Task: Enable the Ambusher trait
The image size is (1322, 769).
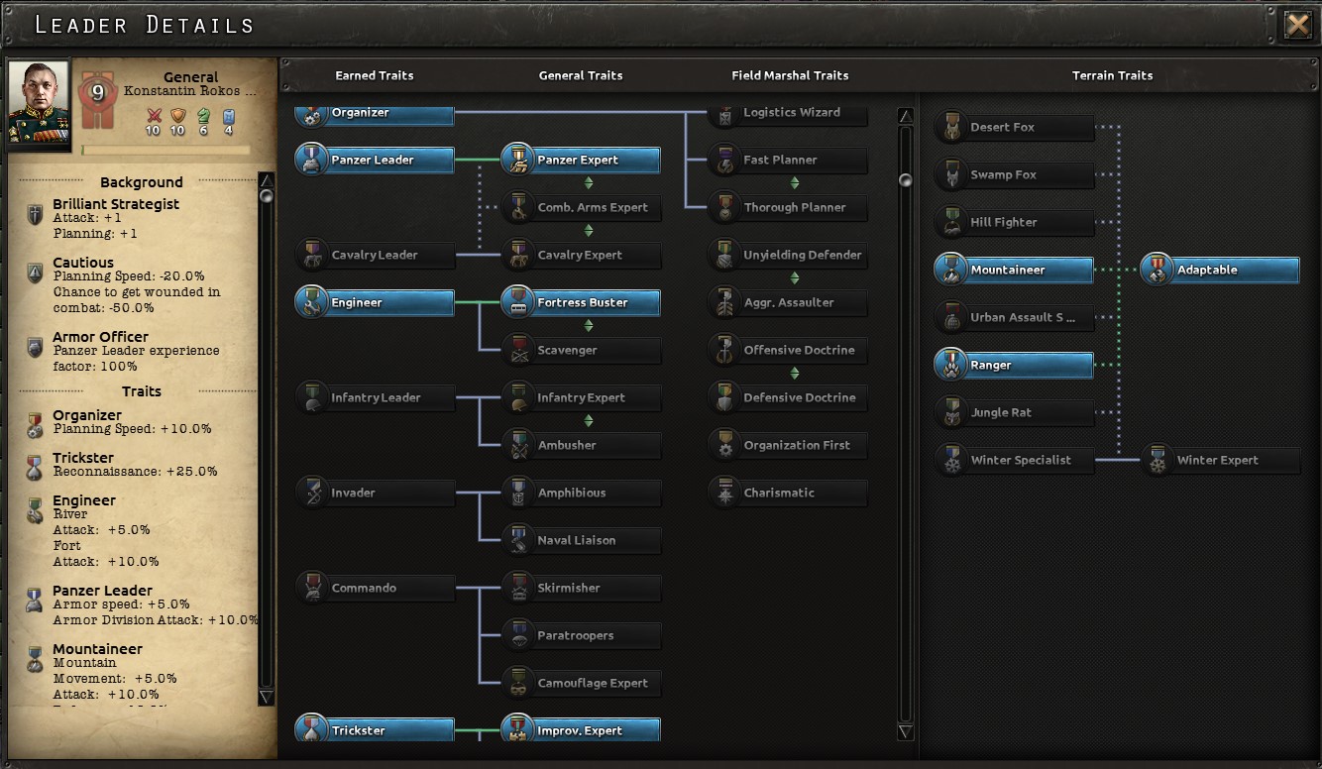Action: [x=581, y=445]
